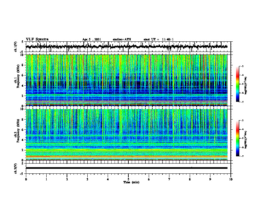
Task: Click the "-7" label on ch.2 color scale
Action: click(x=242, y=156)
